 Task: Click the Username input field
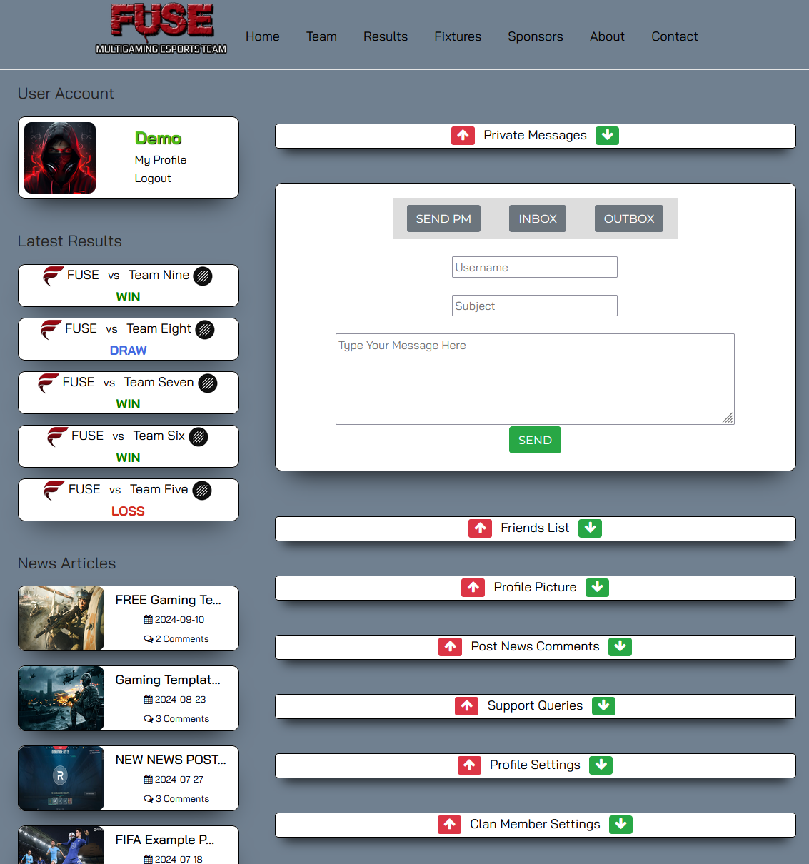[x=534, y=267]
